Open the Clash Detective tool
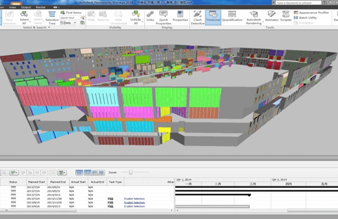 (x=198, y=17)
